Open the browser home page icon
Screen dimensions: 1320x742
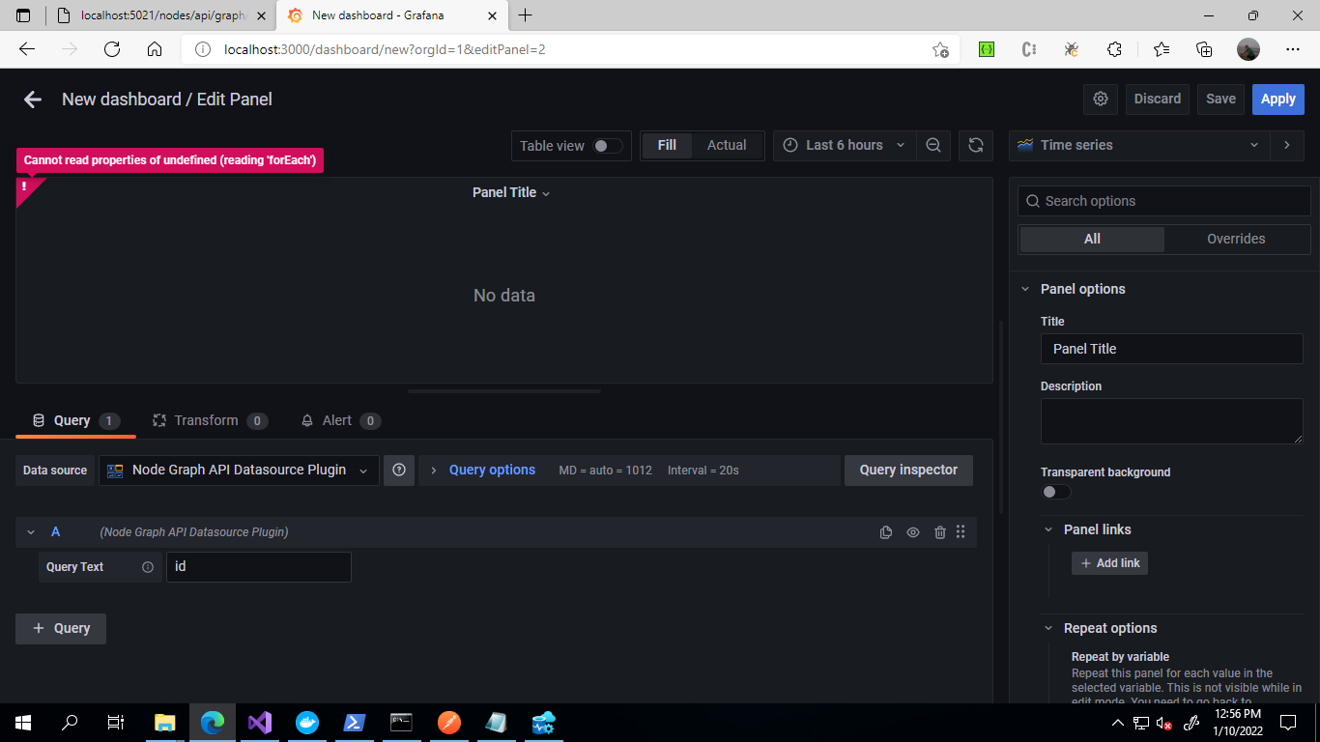(155, 49)
